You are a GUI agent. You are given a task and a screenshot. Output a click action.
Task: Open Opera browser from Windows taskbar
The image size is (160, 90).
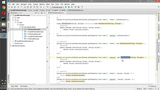coord(3,13)
